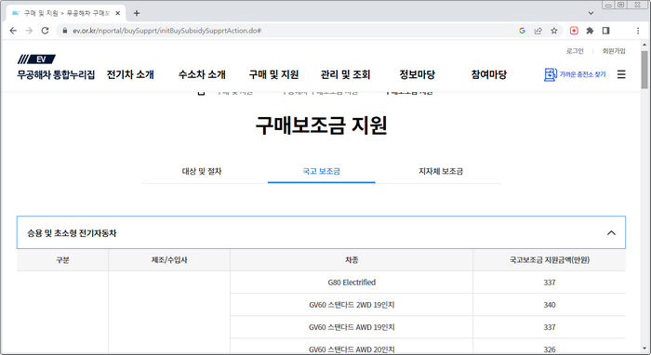Open the extensions puzzle icon

coord(590,31)
